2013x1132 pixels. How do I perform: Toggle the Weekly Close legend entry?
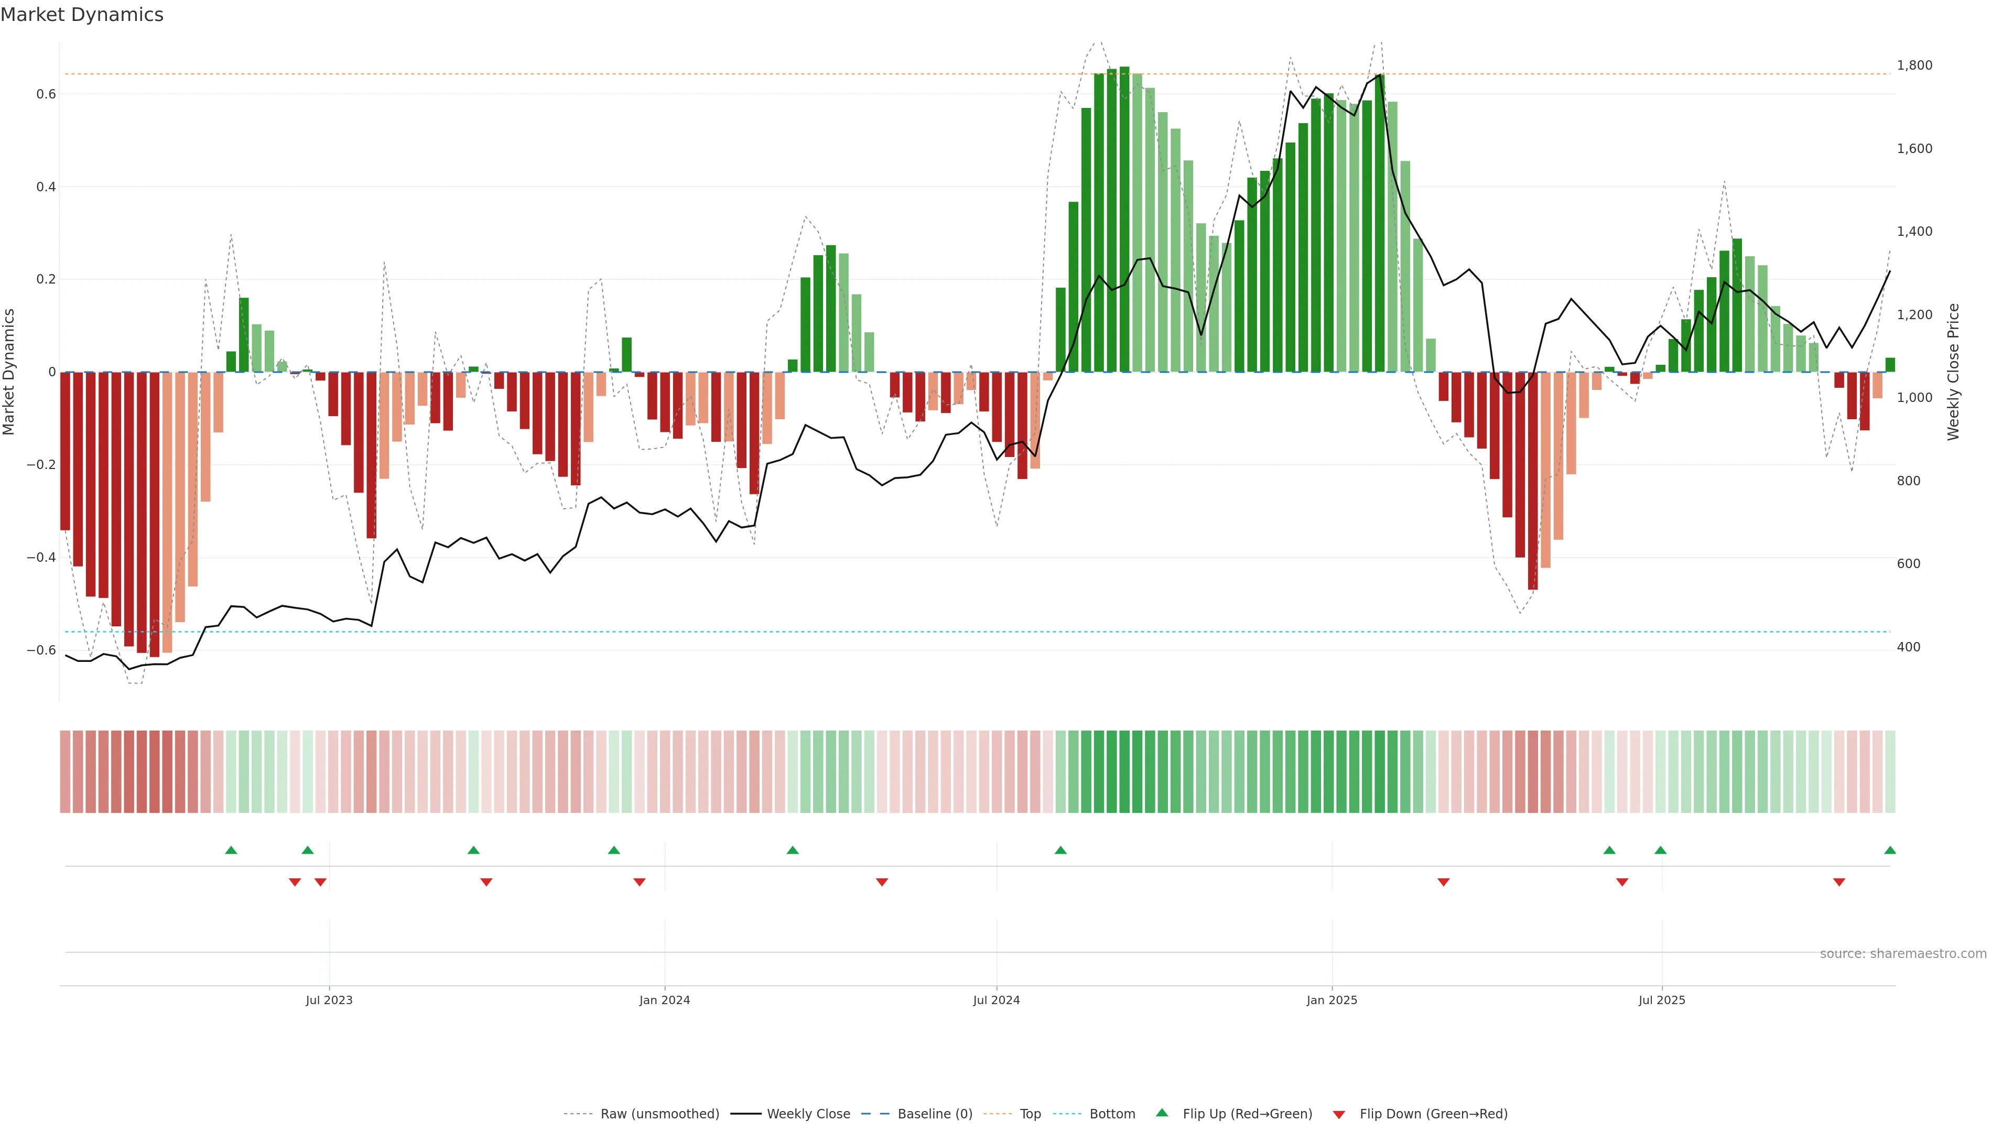tap(808, 1114)
